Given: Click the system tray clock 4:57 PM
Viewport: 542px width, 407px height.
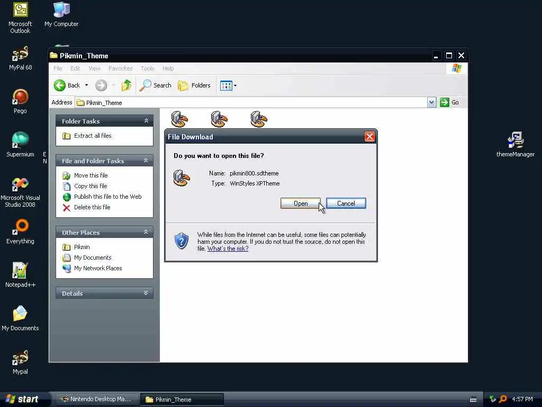Looking at the screenshot, I should click(522, 399).
